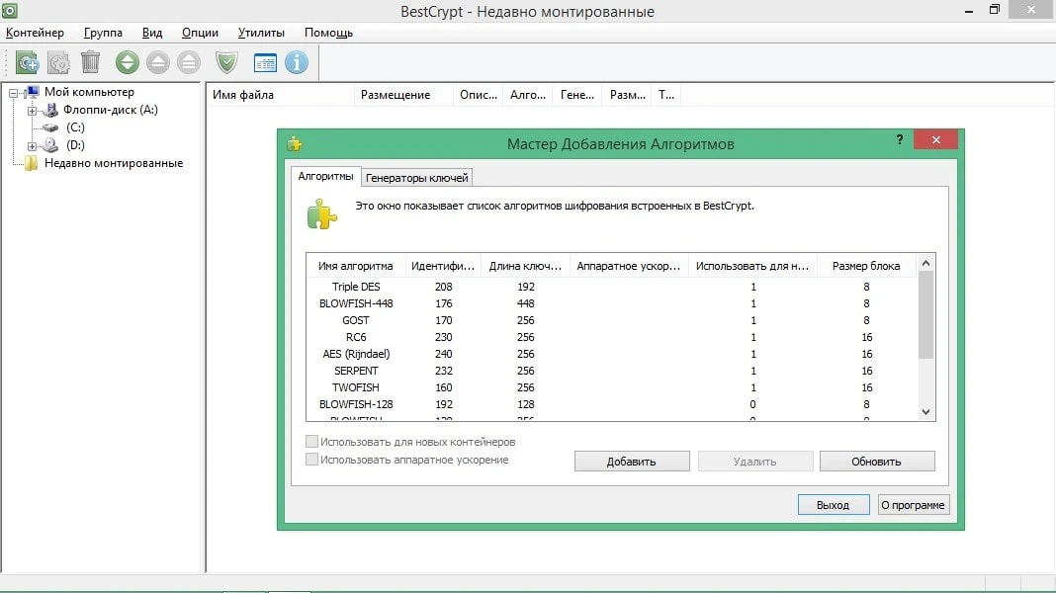The image size is (1056, 593).
Task: Click algorithm list scroll down arrow
Action: 926,412
